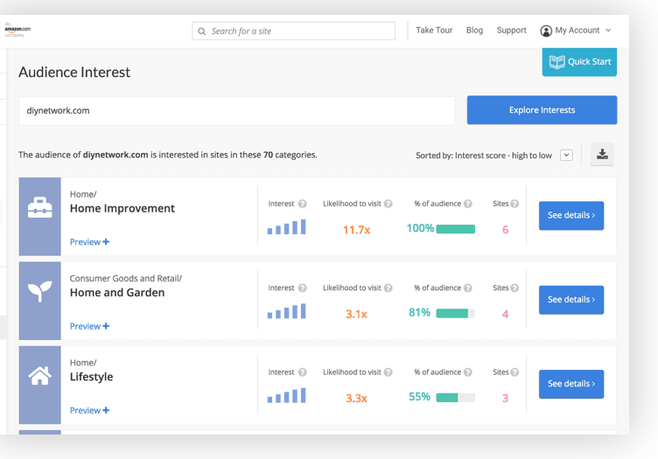Click the Quick Start book icon

point(556,62)
